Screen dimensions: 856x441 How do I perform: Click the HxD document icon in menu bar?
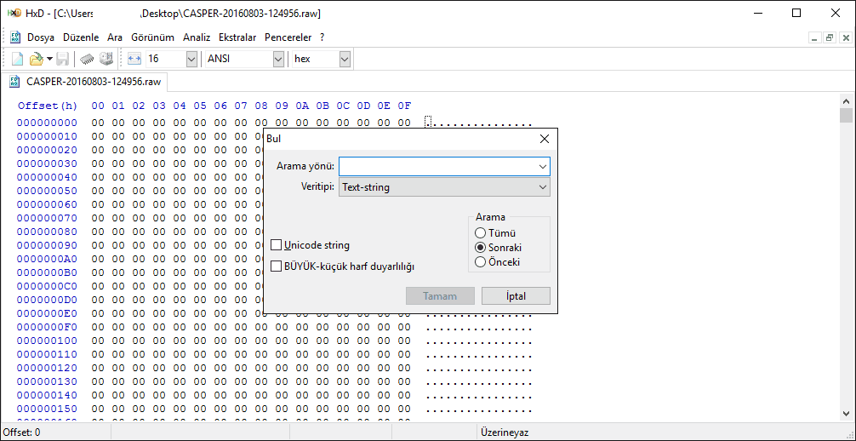pyautogui.click(x=15, y=37)
